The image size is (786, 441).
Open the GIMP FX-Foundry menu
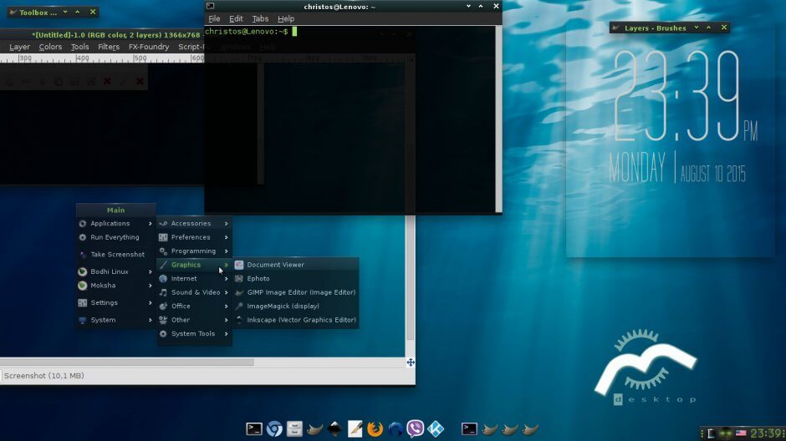pyautogui.click(x=149, y=47)
